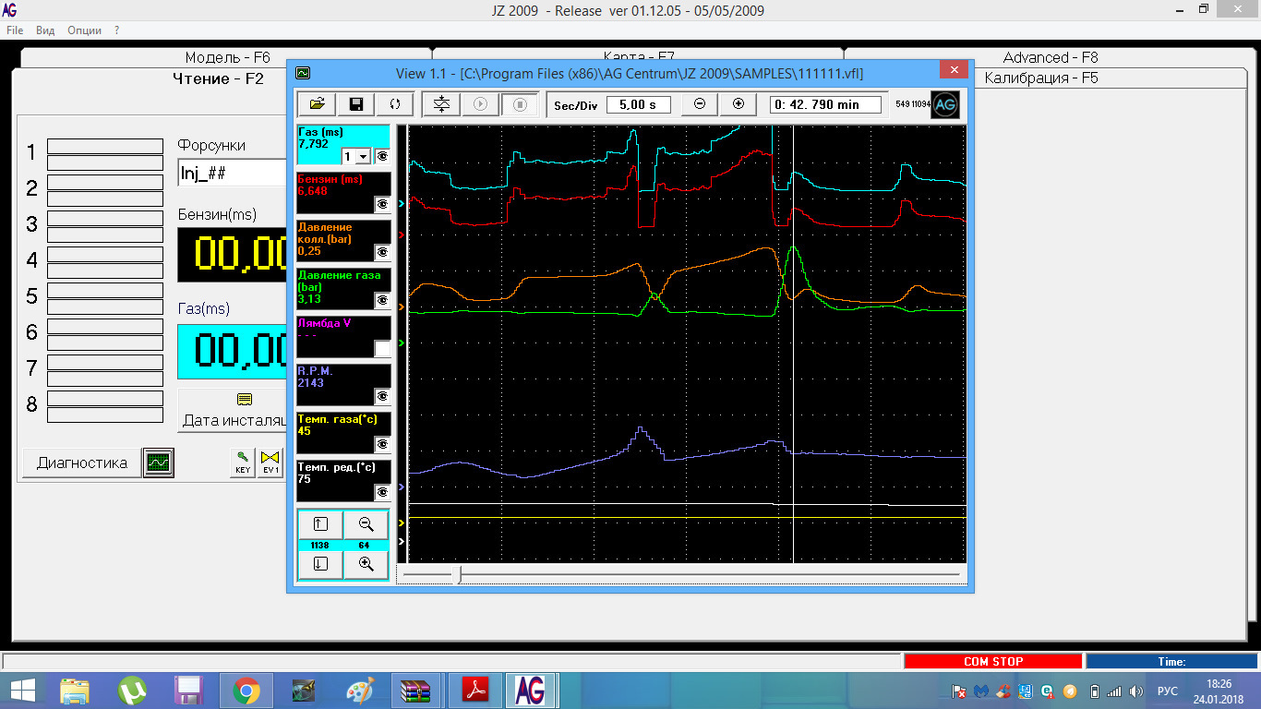Click the time position field 0: 42. 790 min
This screenshot has height=709, width=1261.
pyautogui.click(x=823, y=104)
